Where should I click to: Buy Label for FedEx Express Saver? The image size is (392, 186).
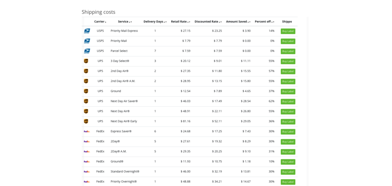point(288,131)
